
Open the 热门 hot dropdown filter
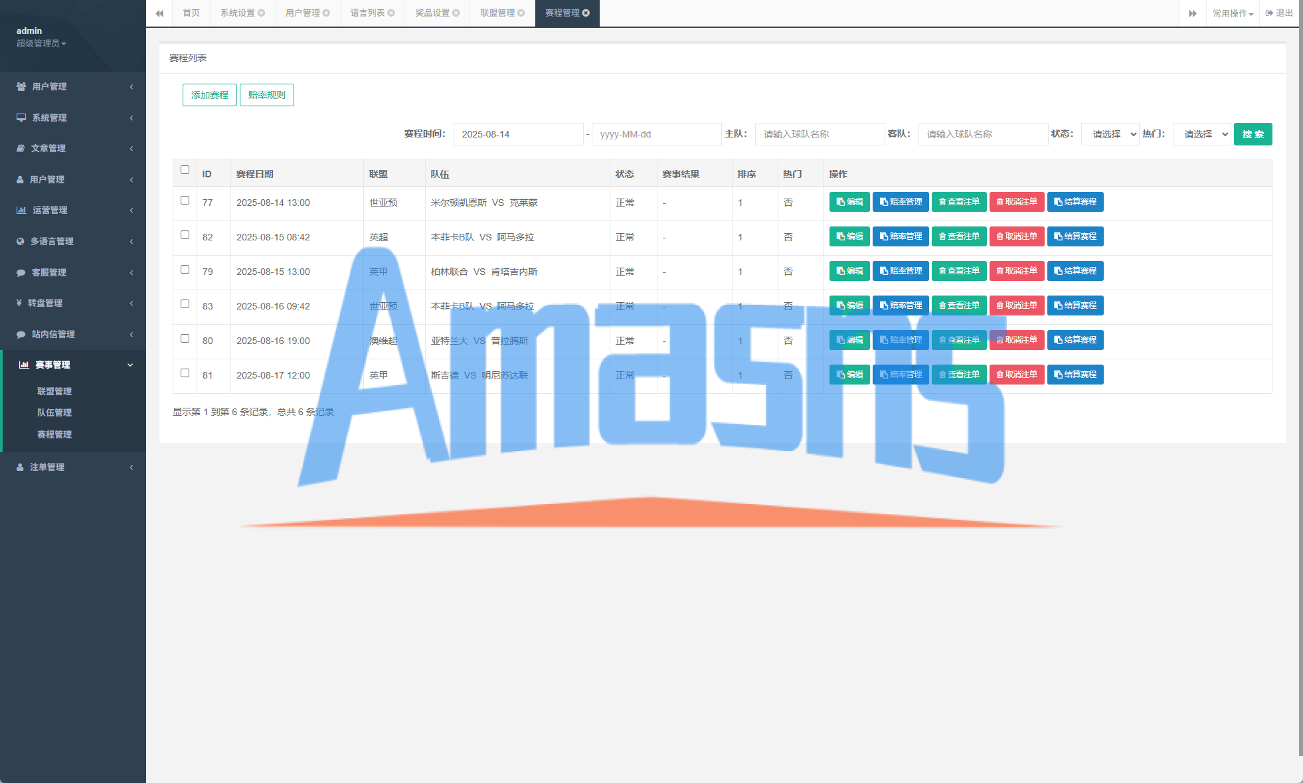[1201, 134]
